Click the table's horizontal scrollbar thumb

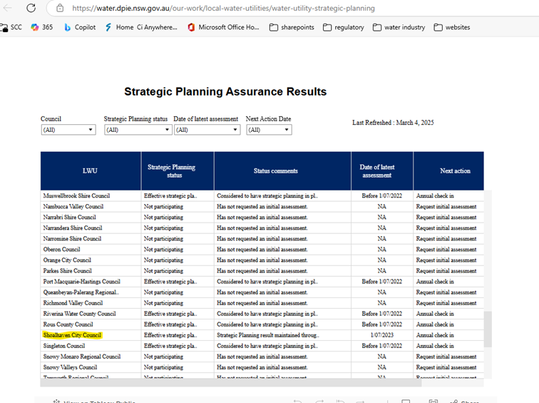231,383
